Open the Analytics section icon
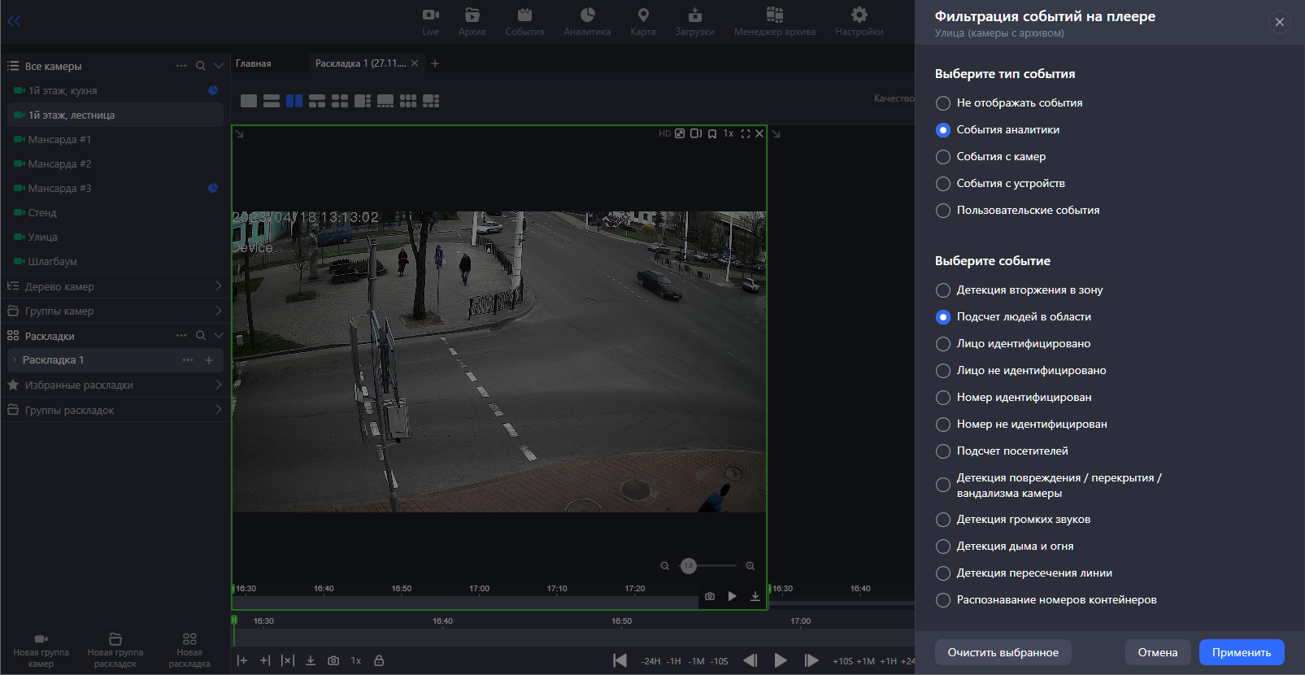The width and height of the screenshot is (1305, 675). click(587, 21)
